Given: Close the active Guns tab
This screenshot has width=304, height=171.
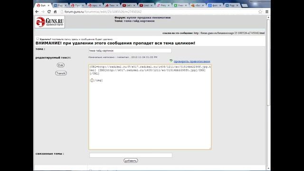Looking at the screenshot, I should [x=48, y=5].
